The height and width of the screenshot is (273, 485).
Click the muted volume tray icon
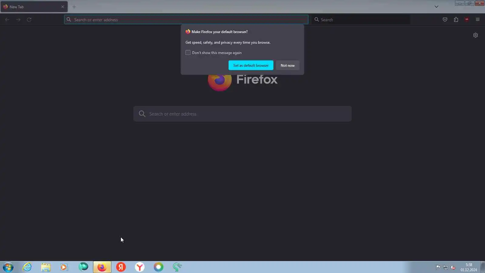point(453,267)
